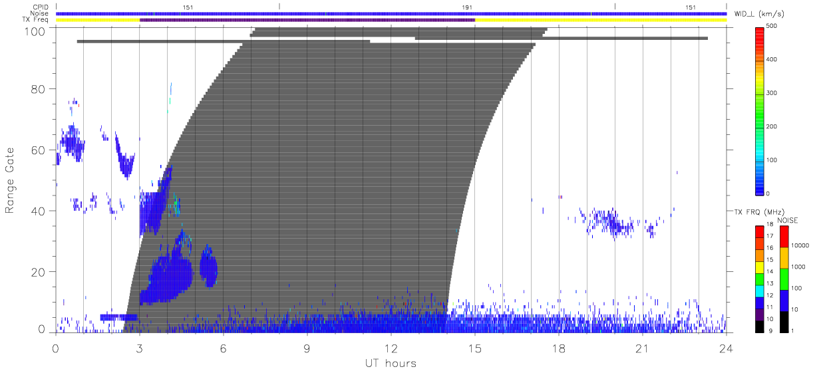817x377 pixels.
Task: Click the 6 tick on UT hours axis
Action: [x=224, y=348]
